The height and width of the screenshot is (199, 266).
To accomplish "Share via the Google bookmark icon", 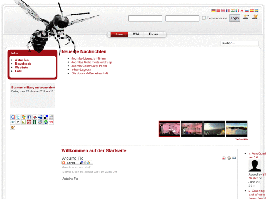I will point(12,117).
